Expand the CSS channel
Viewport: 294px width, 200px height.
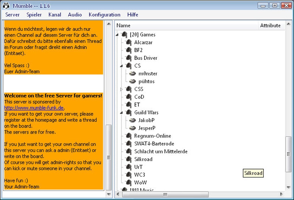click(122, 89)
